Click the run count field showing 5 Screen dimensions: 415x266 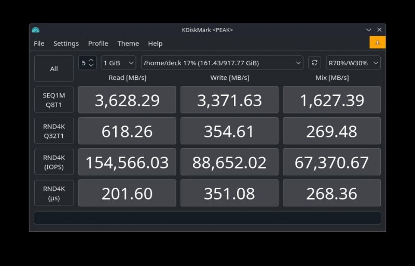click(x=84, y=63)
